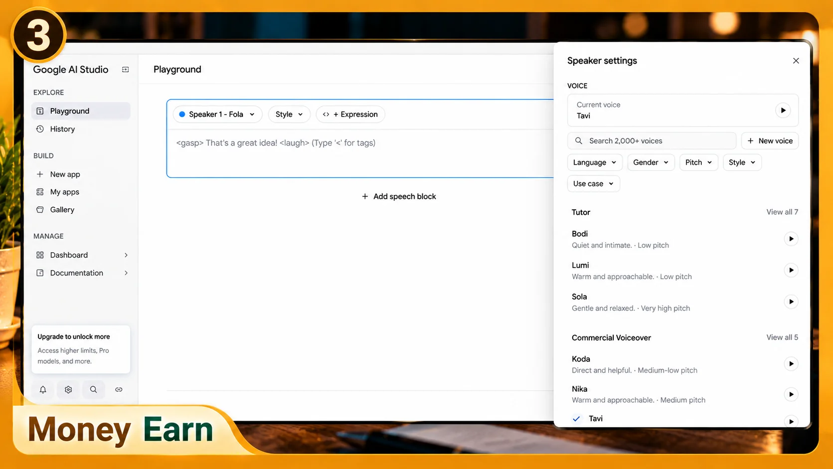Play the Bodi voice sample

(x=791, y=239)
